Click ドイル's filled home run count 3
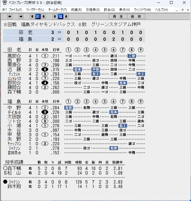This screenshot has width=191, height=201. [x=45, y=112]
